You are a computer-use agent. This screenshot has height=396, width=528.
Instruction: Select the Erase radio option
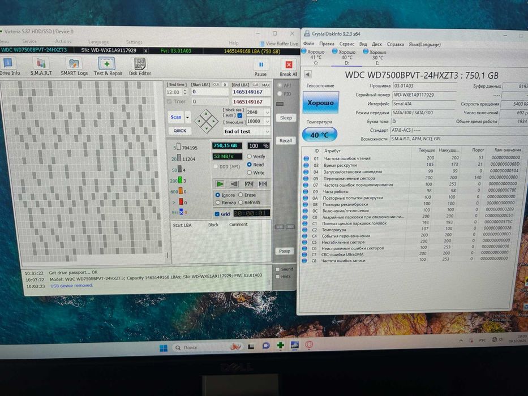241,195
